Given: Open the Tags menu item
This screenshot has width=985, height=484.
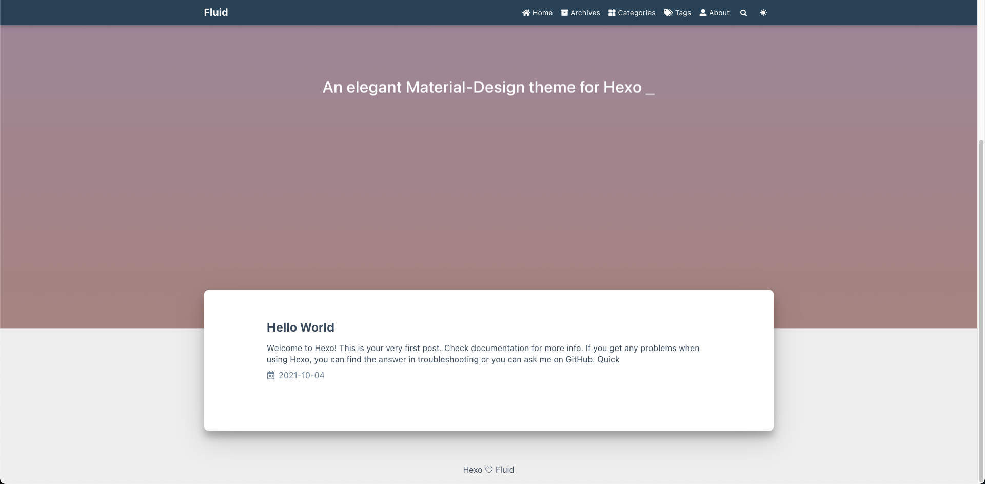Looking at the screenshot, I should click(x=677, y=13).
